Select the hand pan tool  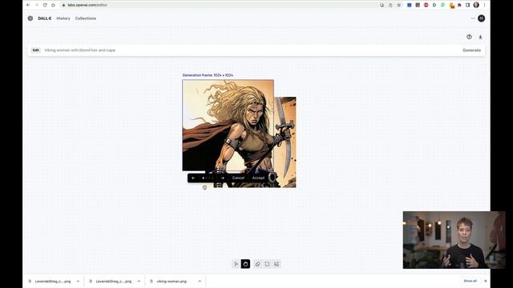pos(245,264)
